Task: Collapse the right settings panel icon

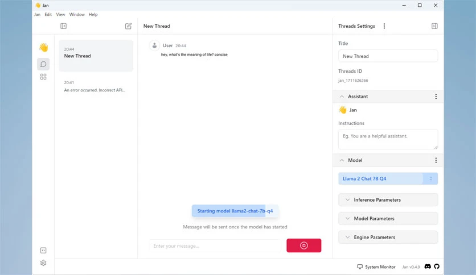Action: click(434, 26)
